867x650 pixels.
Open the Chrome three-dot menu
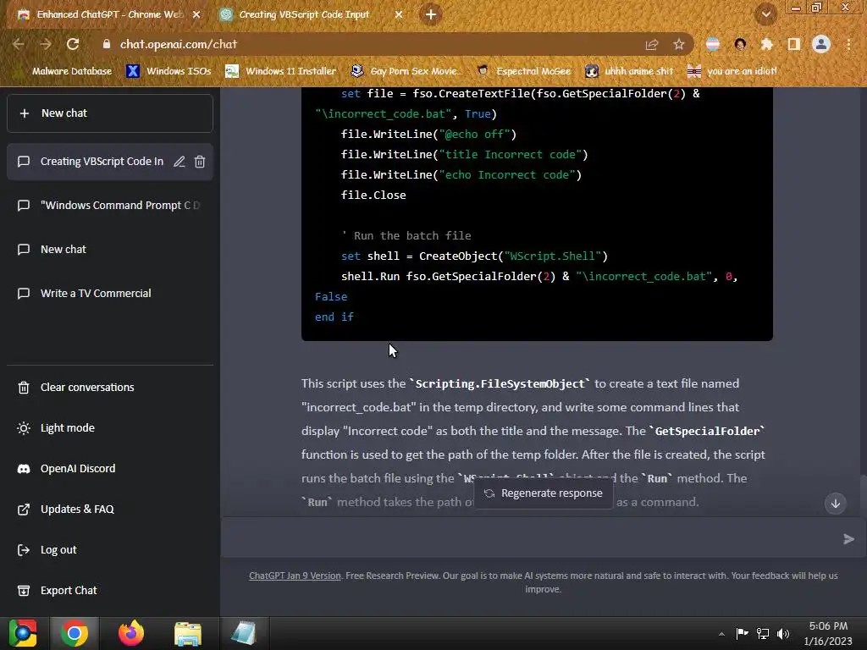pyautogui.click(x=848, y=44)
